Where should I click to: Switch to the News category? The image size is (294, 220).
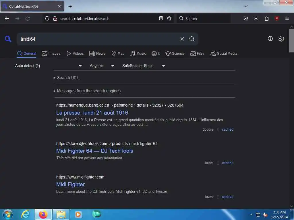97,54
